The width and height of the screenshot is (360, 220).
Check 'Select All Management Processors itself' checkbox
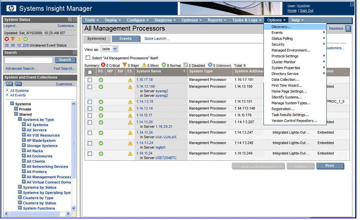coord(88,58)
